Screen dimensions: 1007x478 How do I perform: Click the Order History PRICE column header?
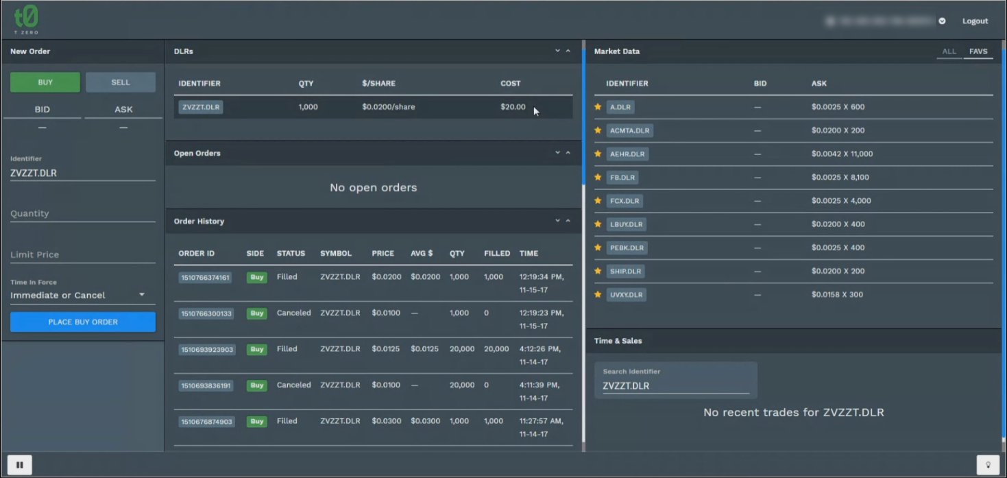click(383, 253)
